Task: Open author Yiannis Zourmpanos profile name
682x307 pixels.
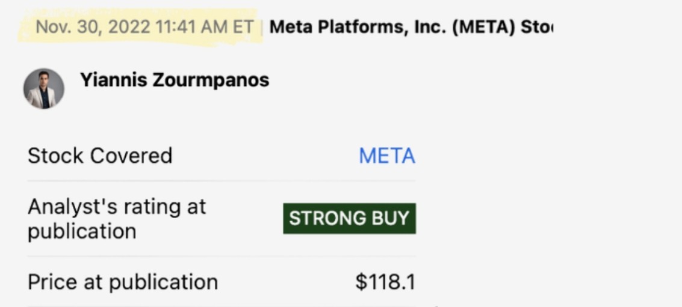Action: pyautogui.click(x=174, y=80)
